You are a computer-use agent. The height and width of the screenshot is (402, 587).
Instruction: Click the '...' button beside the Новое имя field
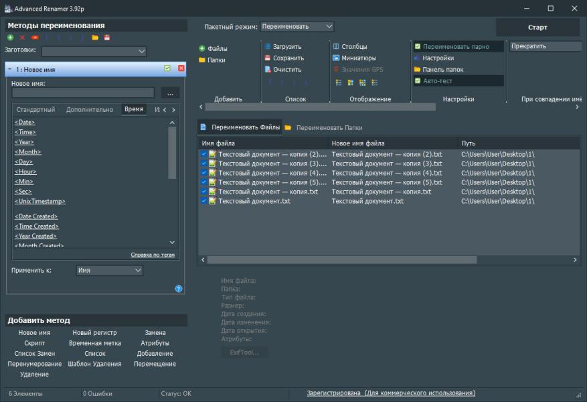tap(170, 93)
